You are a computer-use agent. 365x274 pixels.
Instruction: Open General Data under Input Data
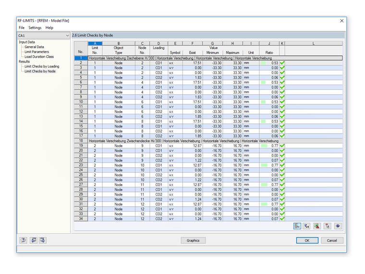(x=34, y=47)
